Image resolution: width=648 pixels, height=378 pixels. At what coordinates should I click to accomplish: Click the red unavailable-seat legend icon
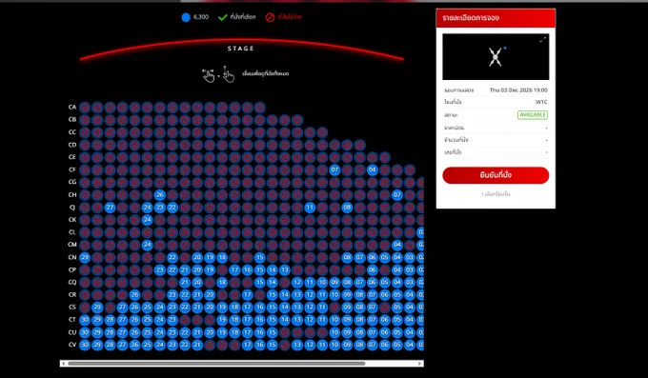(x=270, y=17)
